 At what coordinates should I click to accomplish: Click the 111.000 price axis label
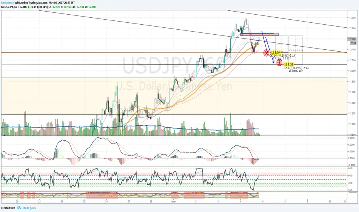click(352, 124)
